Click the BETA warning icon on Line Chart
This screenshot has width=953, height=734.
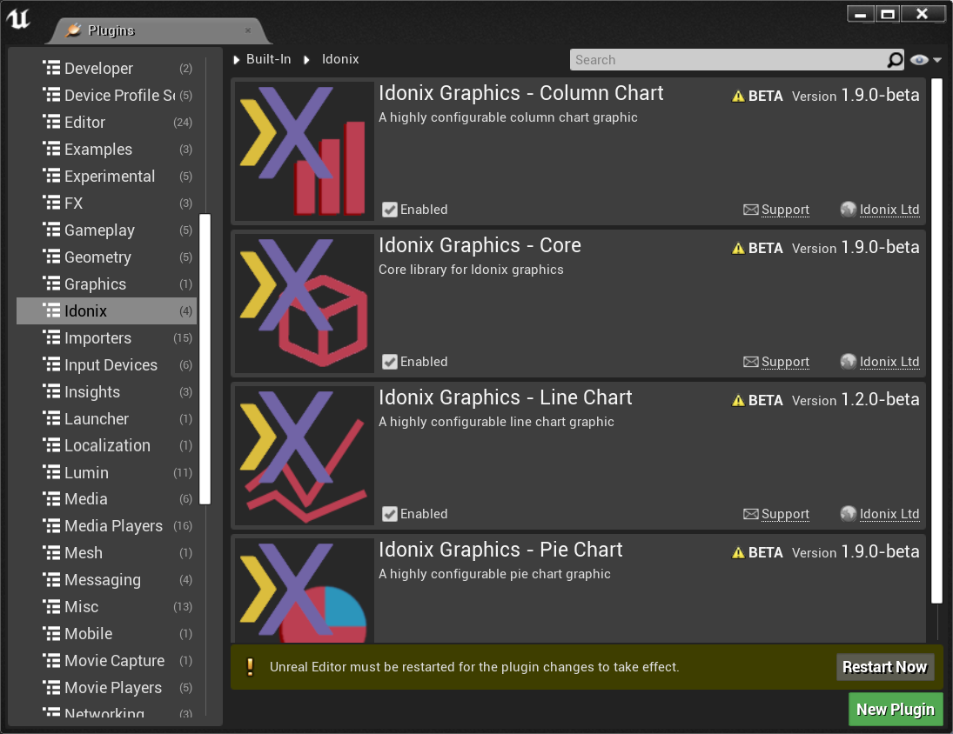(x=738, y=401)
